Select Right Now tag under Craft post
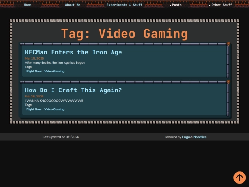The width and height of the screenshot is (249, 187). point(34,109)
